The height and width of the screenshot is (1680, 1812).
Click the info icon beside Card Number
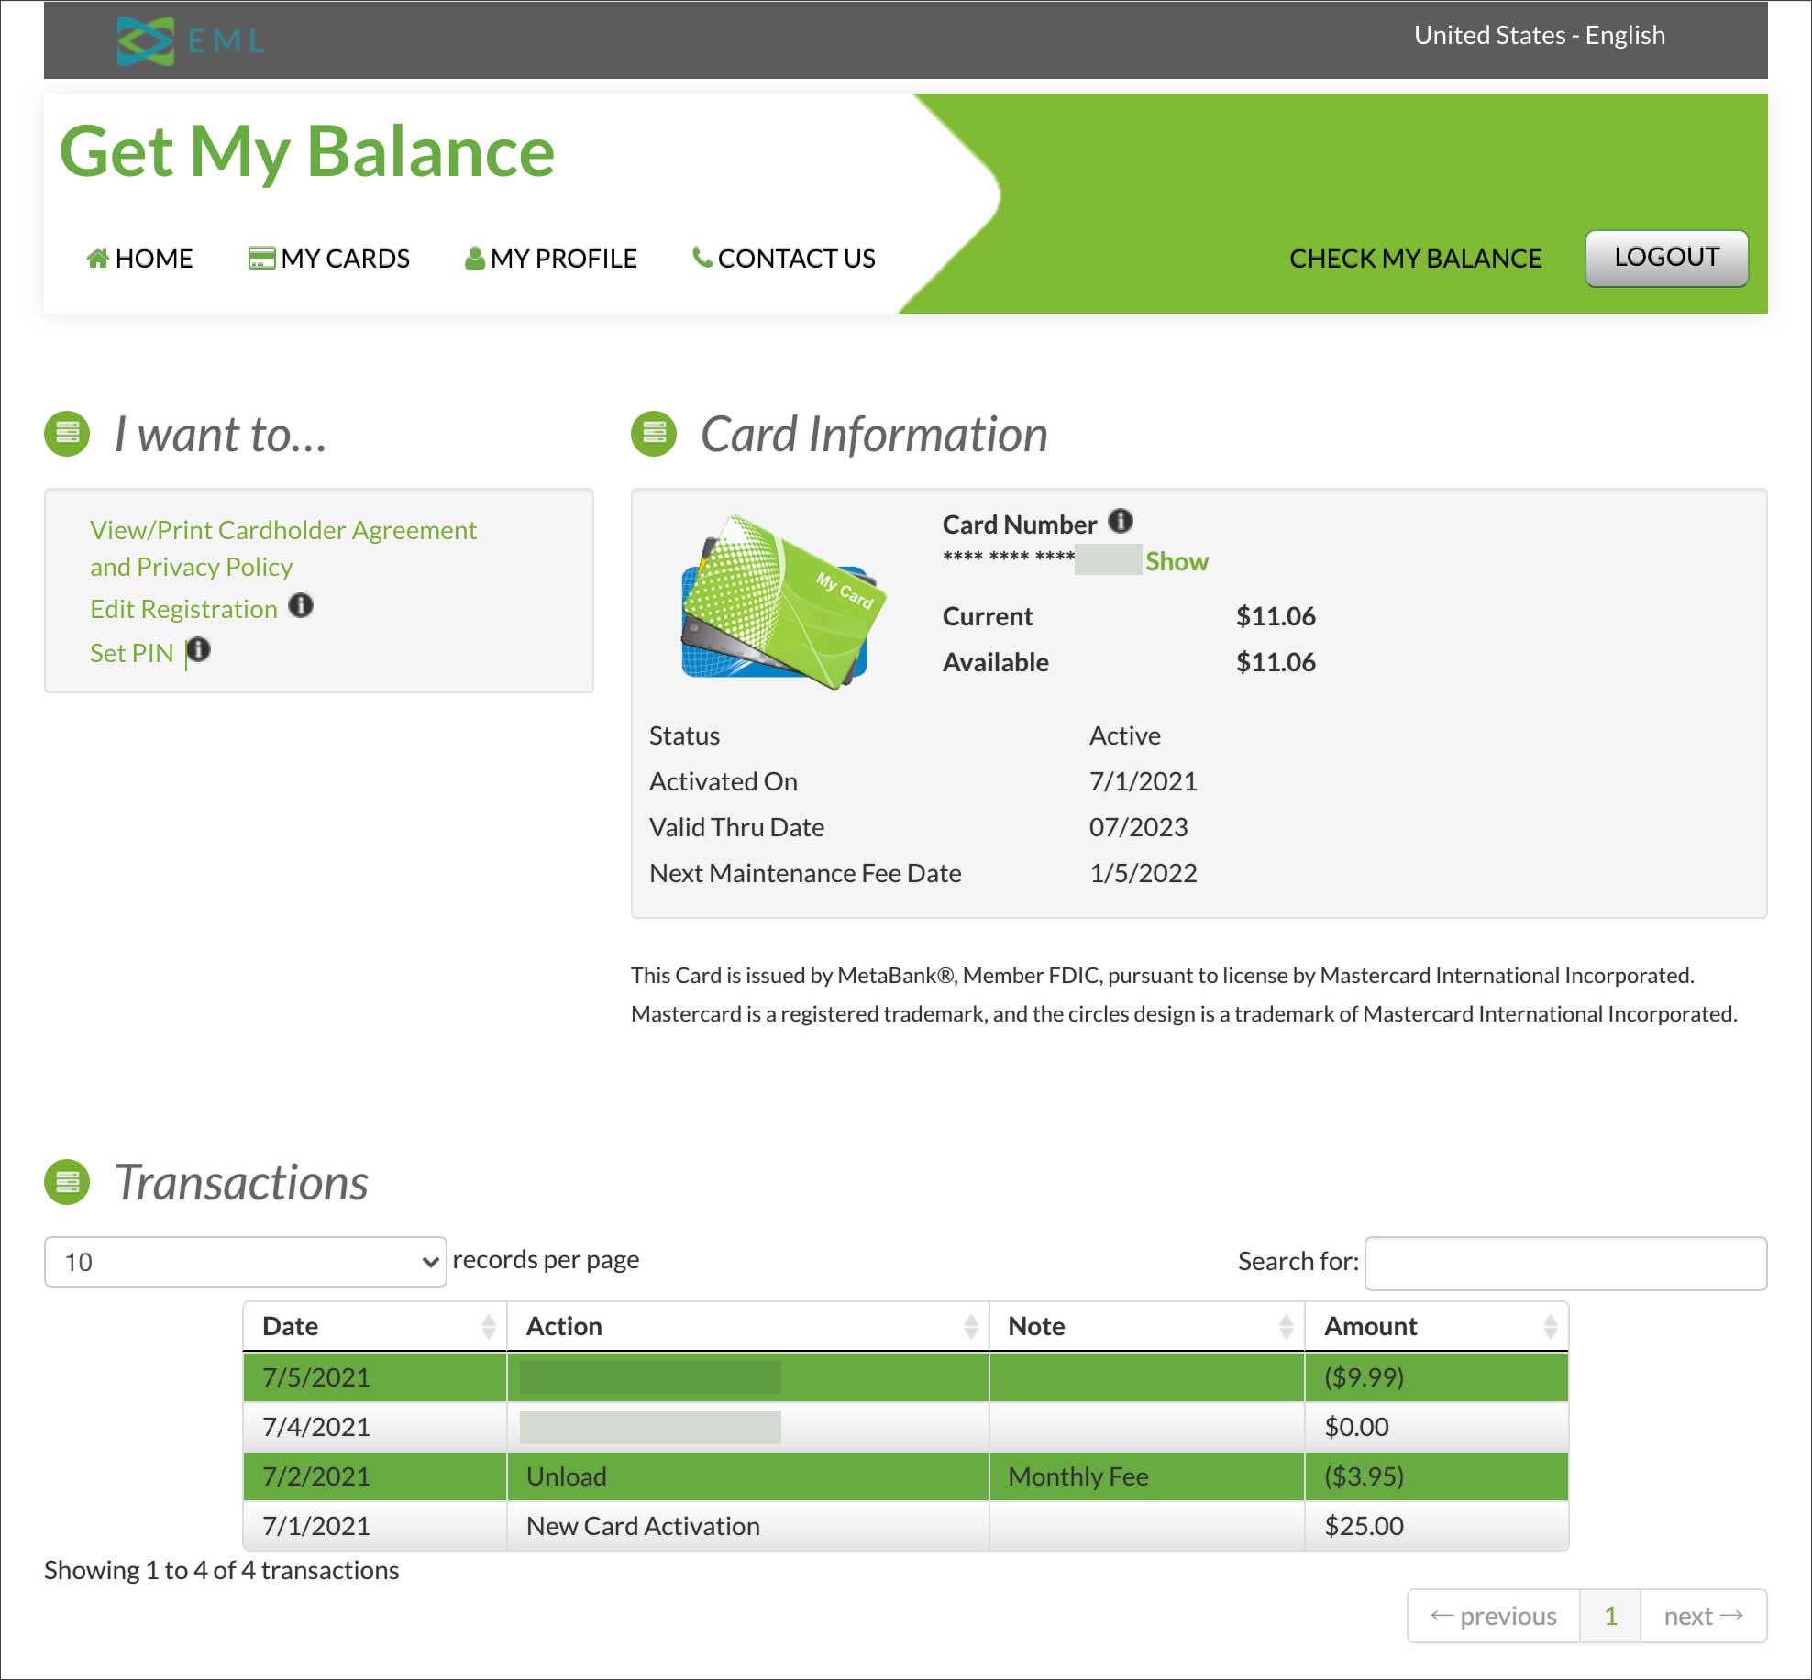[x=1120, y=522]
